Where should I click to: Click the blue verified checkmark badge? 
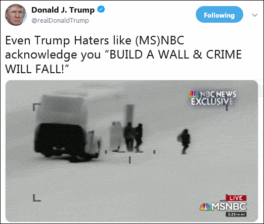point(101,9)
